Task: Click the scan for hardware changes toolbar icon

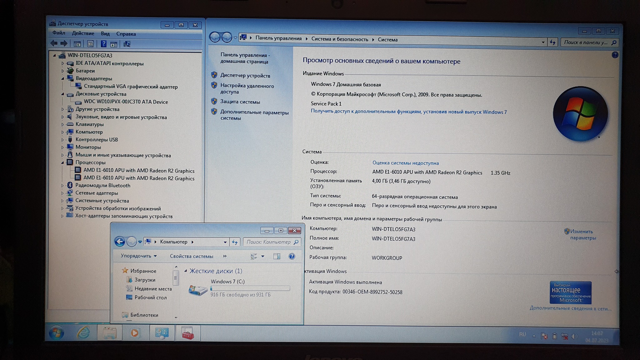Action: [x=127, y=44]
